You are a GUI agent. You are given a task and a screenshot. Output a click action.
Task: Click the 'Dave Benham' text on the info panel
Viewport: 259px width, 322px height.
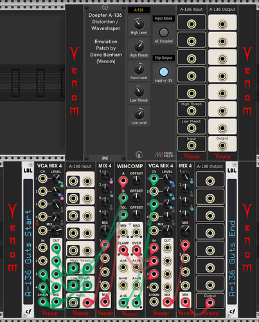click(106, 55)
